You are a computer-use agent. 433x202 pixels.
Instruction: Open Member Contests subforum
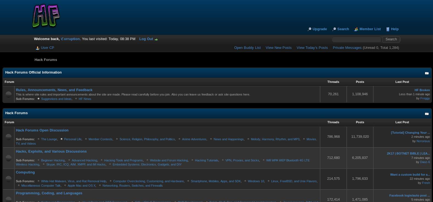pos(100,139)
